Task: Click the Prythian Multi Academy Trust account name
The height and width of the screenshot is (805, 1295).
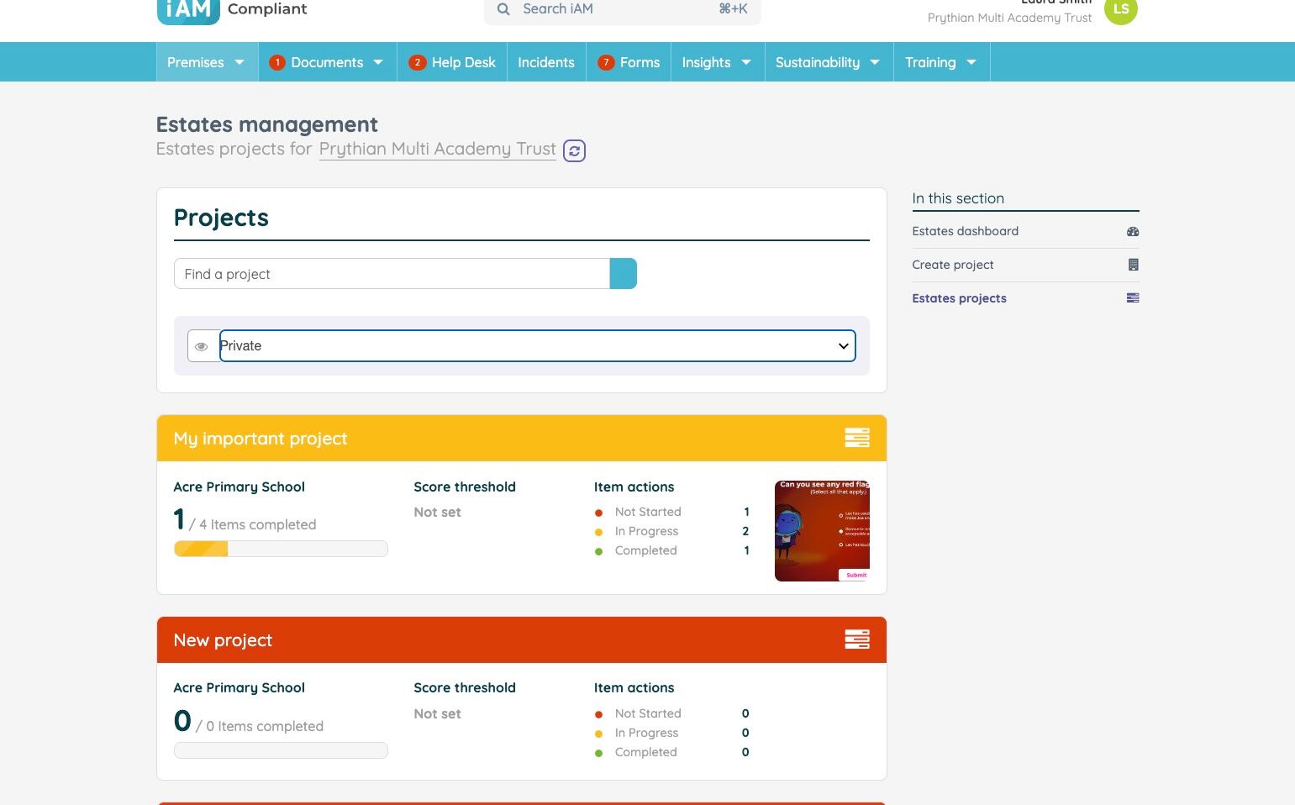Action: pyautogui.click(x=1010, y=18)
